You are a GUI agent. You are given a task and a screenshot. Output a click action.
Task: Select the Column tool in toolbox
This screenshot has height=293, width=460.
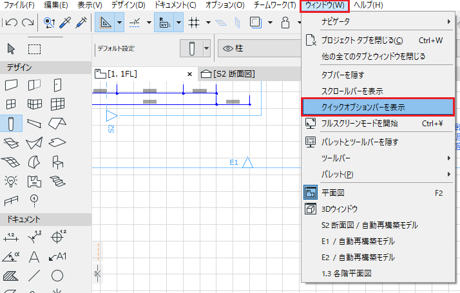click(x=11, y=124)
